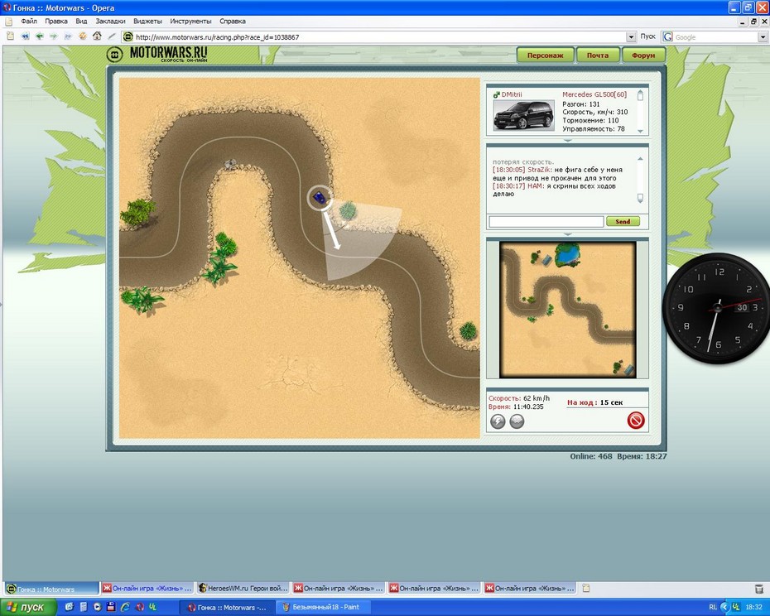Click the male gender icon beside DMitrii
The height and width of the screenshot is (616, 770).
coord(496,94)
